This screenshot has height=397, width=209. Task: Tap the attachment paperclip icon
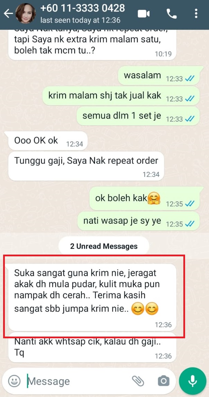pos(138,381)
